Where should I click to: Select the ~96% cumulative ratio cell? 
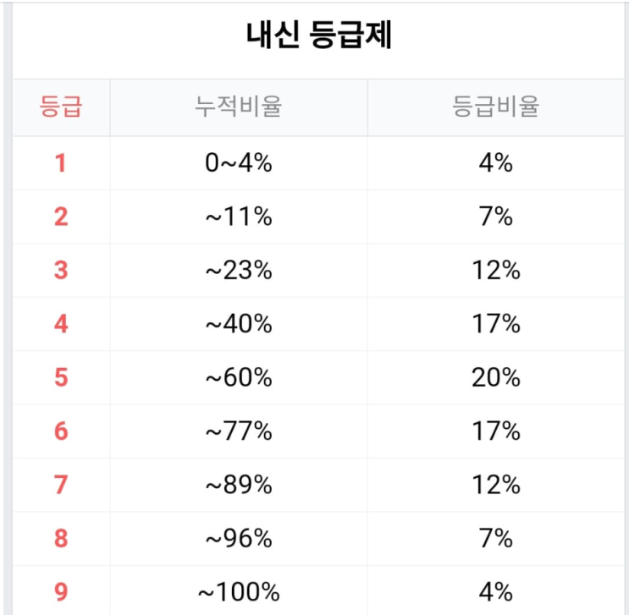pos(239,538)
